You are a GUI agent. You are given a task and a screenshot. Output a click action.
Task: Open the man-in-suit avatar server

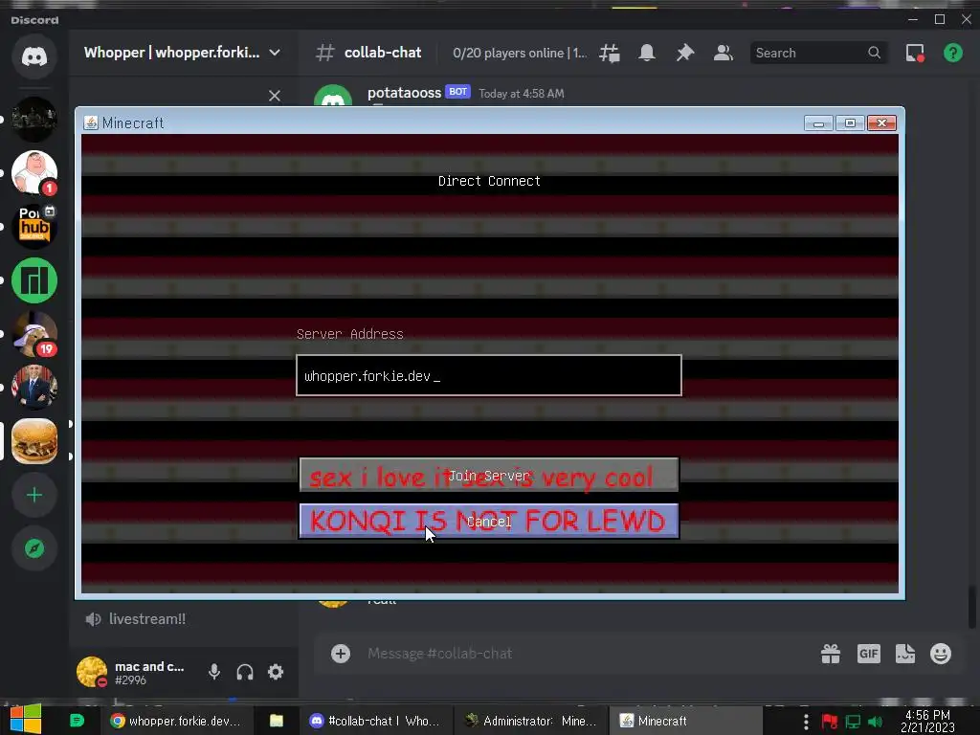[34, 388]
